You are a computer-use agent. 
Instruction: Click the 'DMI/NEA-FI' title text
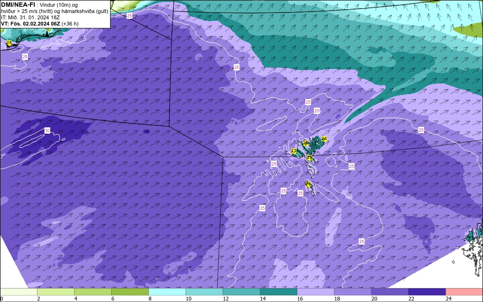coord(18,4)
